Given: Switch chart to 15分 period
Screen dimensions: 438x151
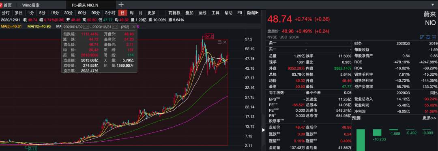Looking at the screenshot, I should pyautogui.click(x=55, y=13).
